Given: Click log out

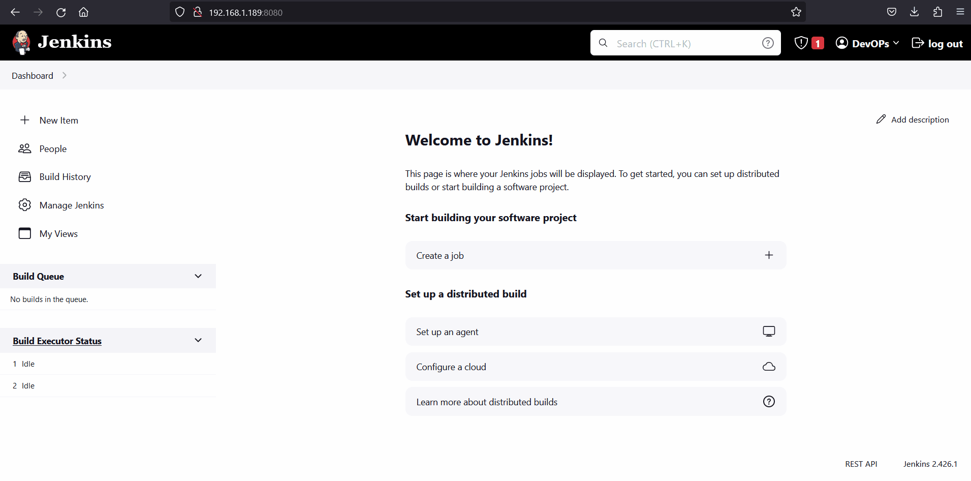Looking at the screenshot, I should pyautogui.click(x=937, y=43).
